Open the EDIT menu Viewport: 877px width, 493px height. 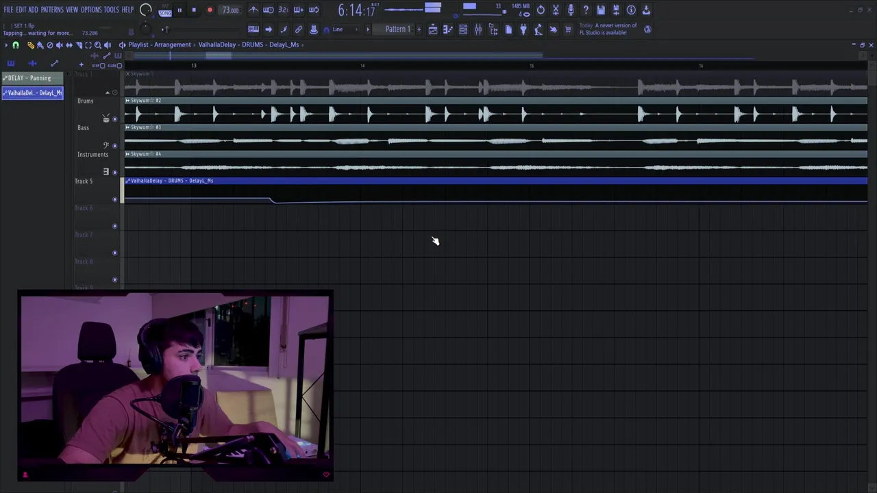coord(21,10)
